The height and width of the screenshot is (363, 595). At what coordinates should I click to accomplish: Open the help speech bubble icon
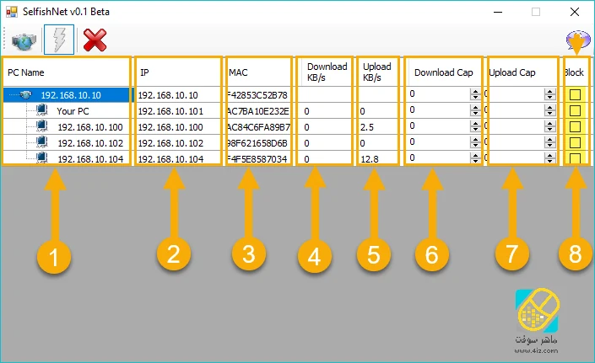[578, 40]
